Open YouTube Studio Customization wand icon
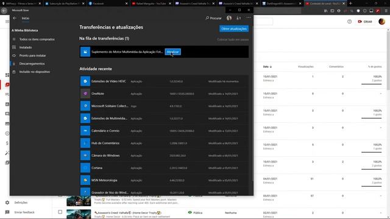 [7, 153]
